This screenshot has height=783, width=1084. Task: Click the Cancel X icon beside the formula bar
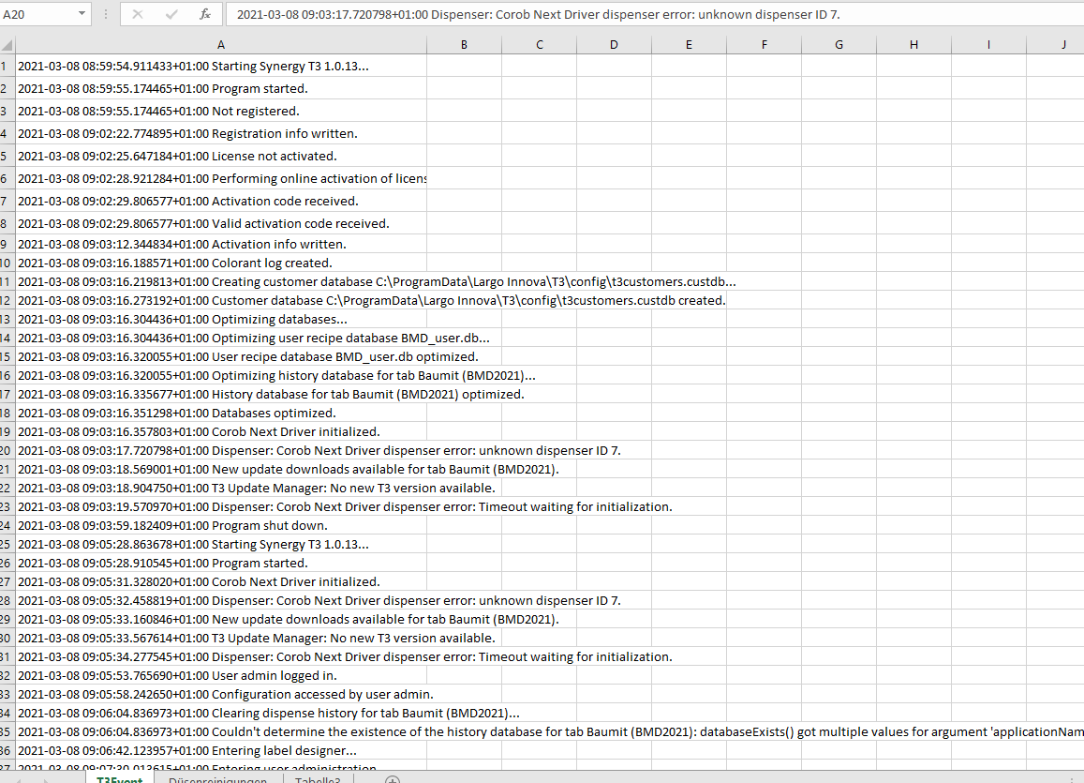(x=138, y=14)
